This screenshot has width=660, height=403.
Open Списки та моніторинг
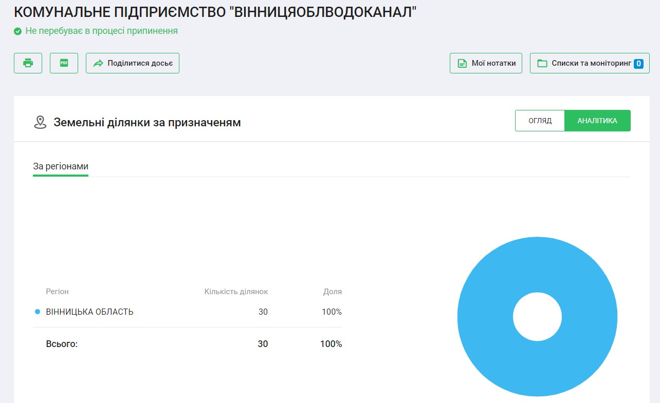click(x=590, y=63)
